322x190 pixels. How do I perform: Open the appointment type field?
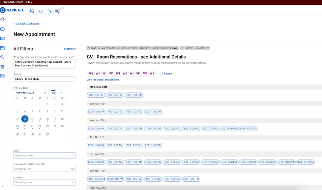[45, 64]
